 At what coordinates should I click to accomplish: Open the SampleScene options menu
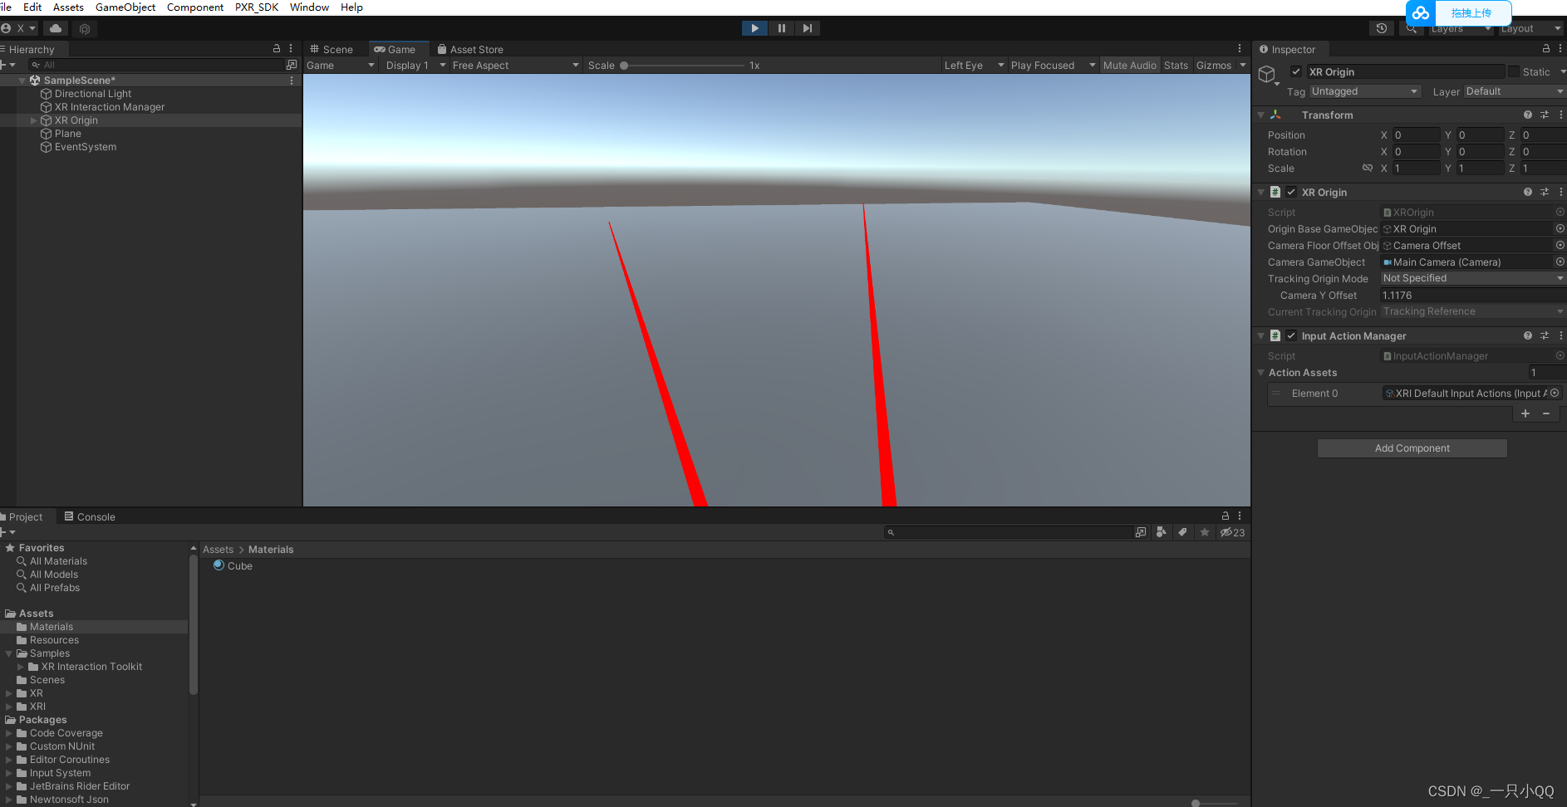(x=292, y=81)
